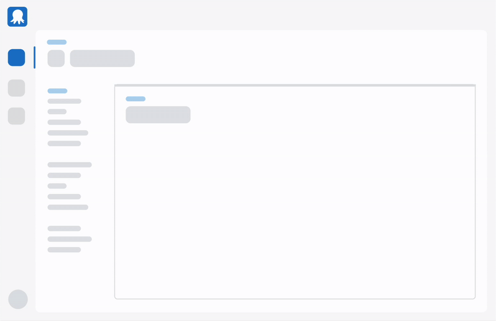This screenshot has width=496, height=321.
Task: Select the first item of the second side menu group
Action: click(70, 165)
